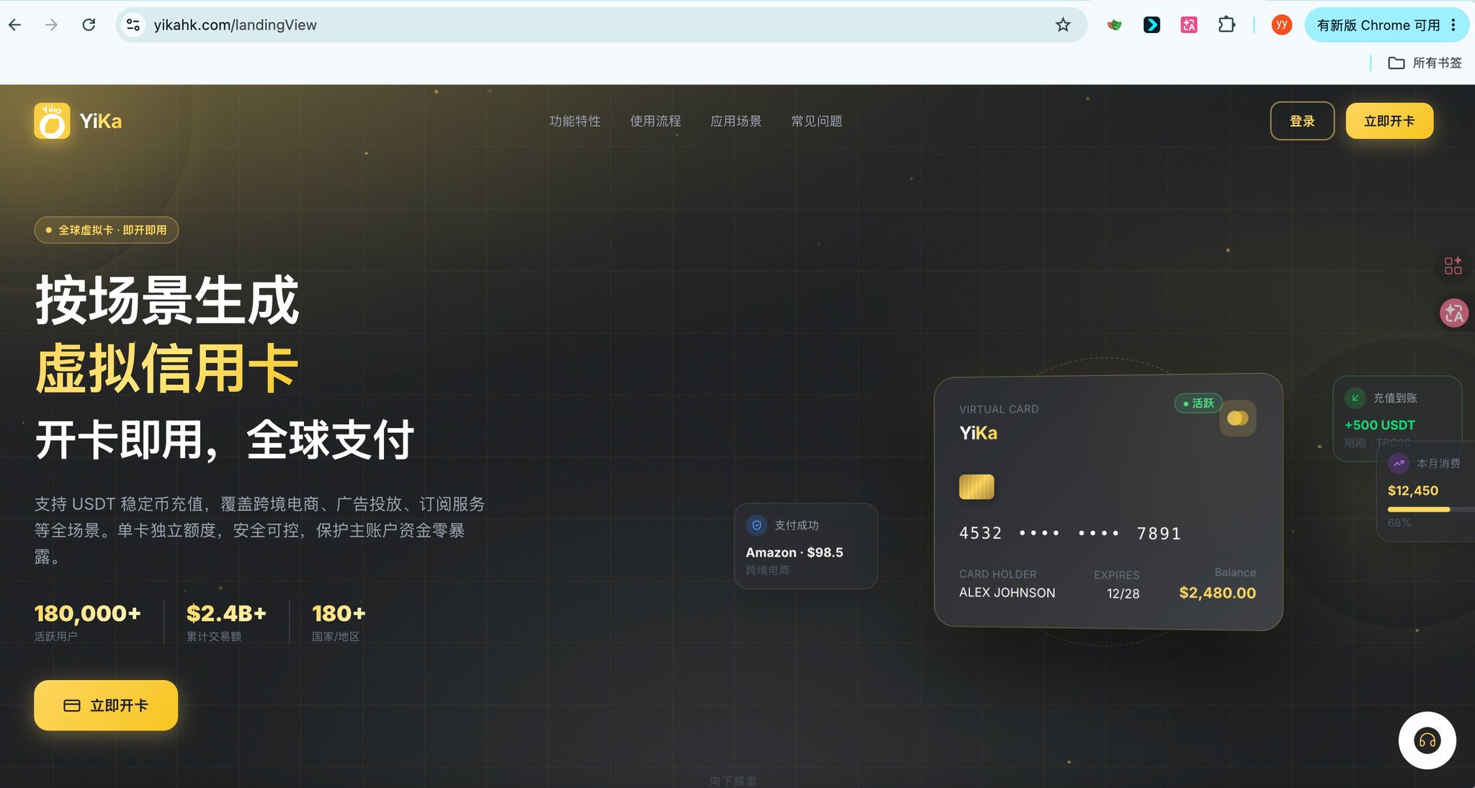
Task: Click the 'ALEX JOHNSON' card holder name
Action: coord(1007,593)
